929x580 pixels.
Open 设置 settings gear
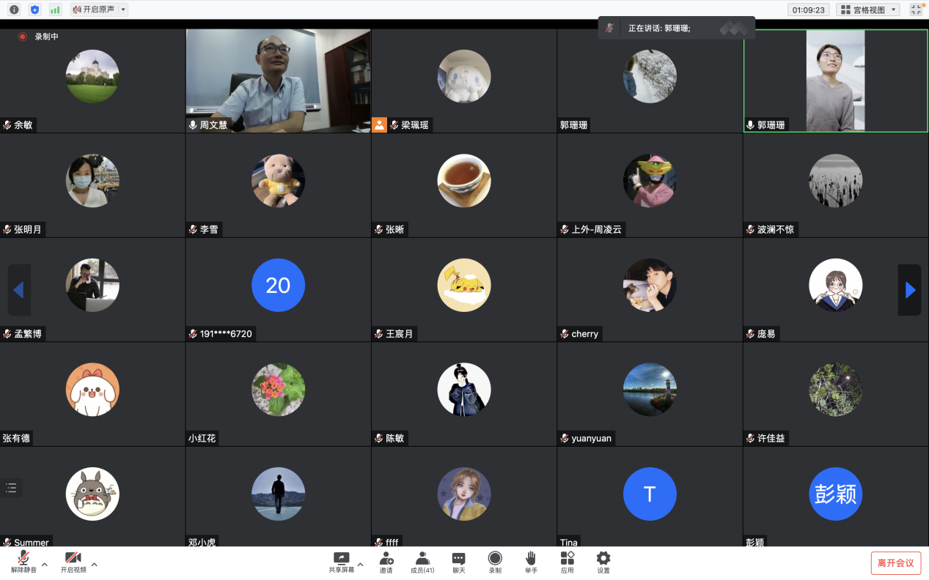point(603,562)
